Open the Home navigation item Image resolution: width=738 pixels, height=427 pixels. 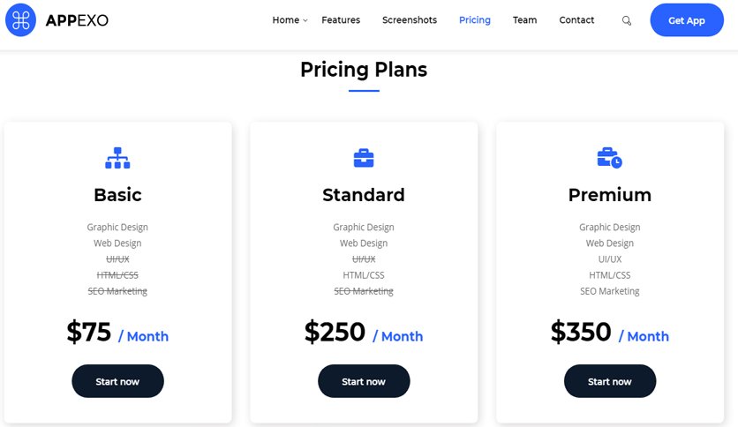(x=286, y=19)
